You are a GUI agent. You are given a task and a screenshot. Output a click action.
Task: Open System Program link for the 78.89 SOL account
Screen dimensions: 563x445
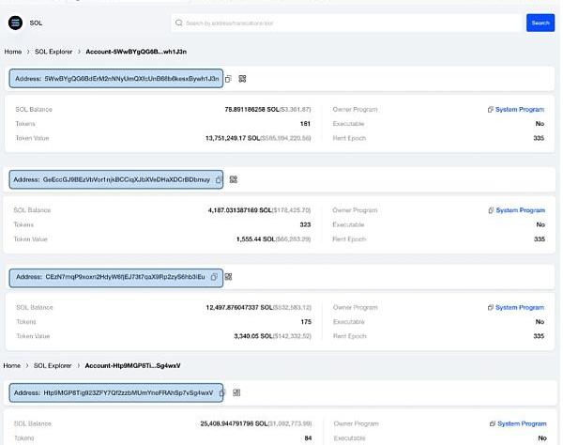[x=515, y=110]
